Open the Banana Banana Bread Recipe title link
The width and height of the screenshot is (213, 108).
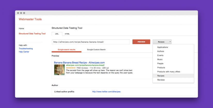[x=79, y=62]
